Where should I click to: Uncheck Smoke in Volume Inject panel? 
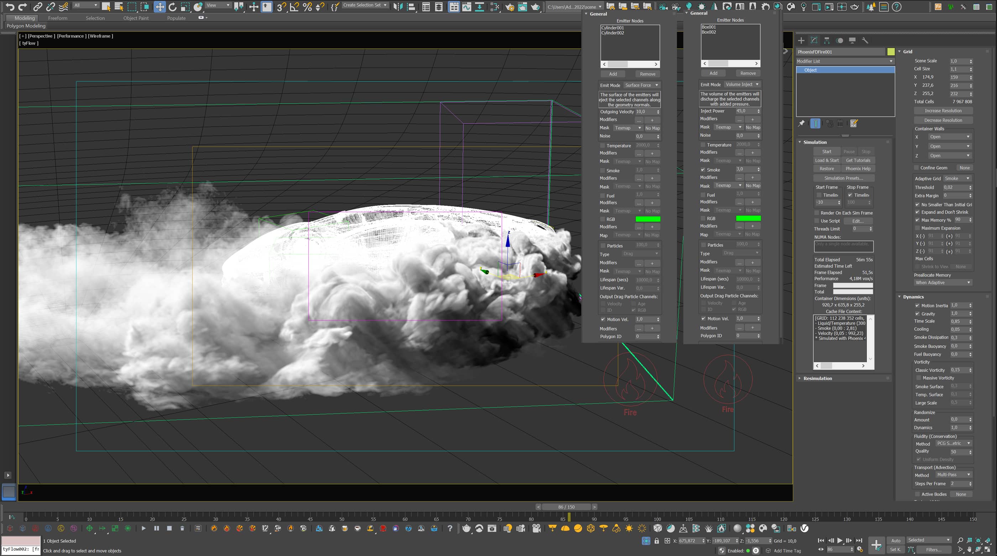[703, 170]
